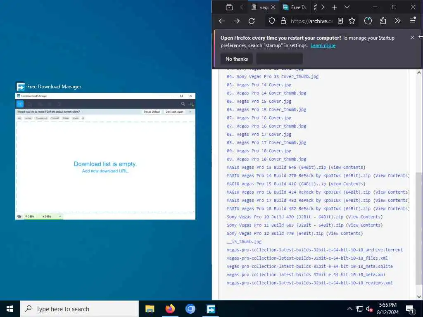Screen dimensions: 423x317
Task: Download MAGIX Vegas Pro 15 Build 416 zip
Action: click(x=276, y=184)
